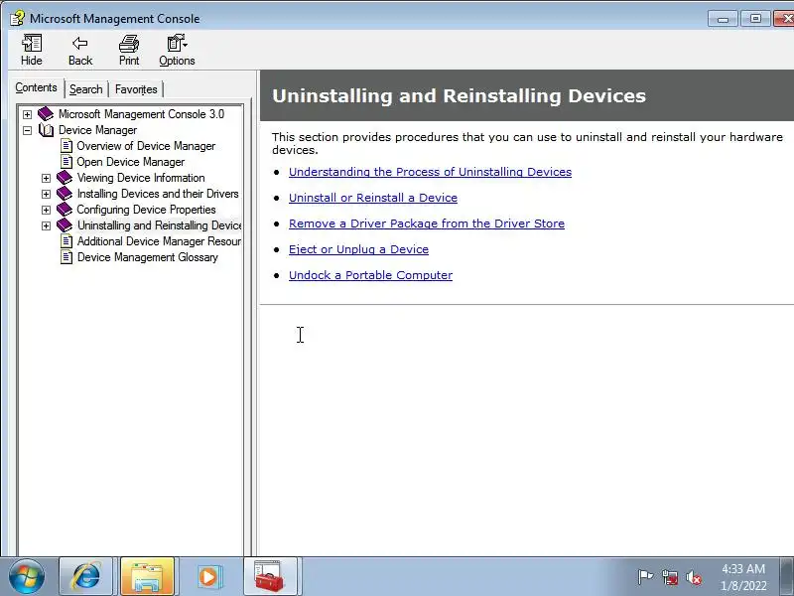The height and width of the screenshot is (596, 794).
Task: Click the page icon beside Open Device Manager
Action: click(x=66, y=162)
